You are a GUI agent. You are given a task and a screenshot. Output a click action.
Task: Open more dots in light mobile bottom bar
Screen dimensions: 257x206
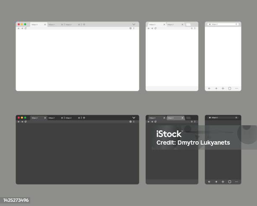(x=236, y=88)
